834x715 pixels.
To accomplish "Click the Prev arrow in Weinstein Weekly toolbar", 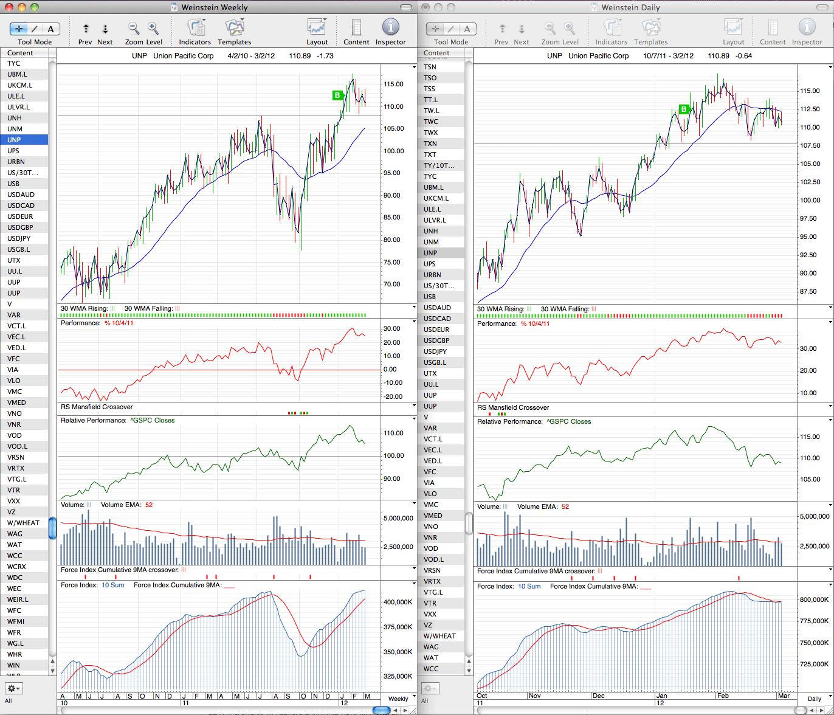I will pyautogui.click(x=86, y=29).
